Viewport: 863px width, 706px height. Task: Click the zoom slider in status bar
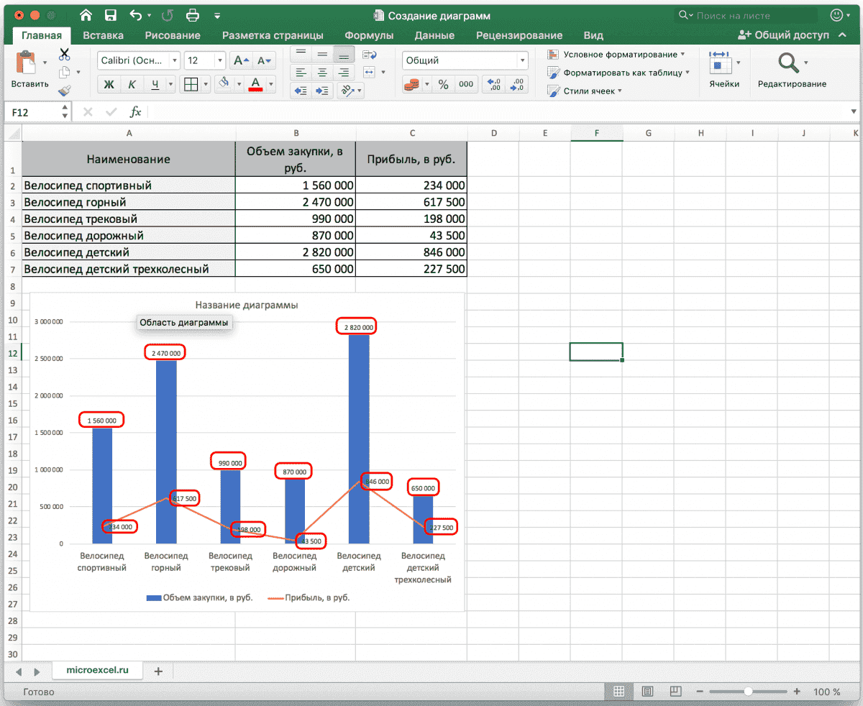749,692
